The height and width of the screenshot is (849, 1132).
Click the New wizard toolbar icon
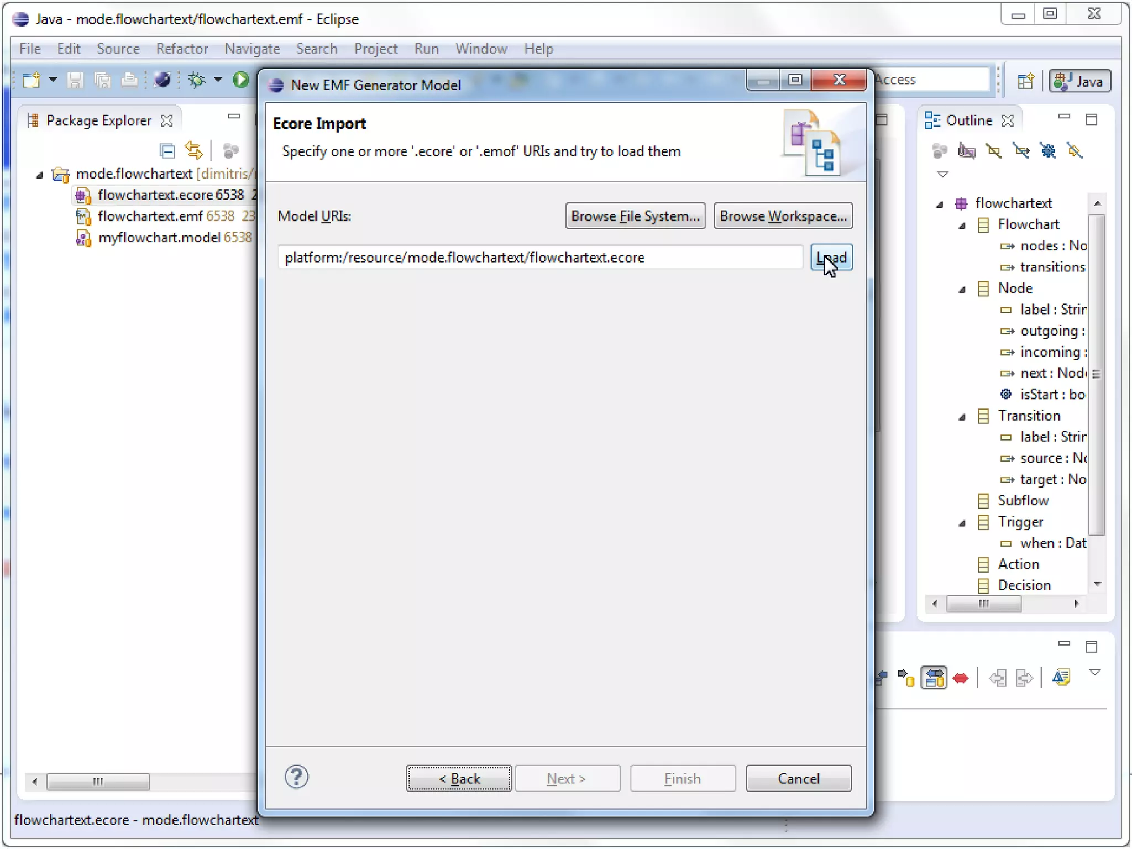pos(32,80)
